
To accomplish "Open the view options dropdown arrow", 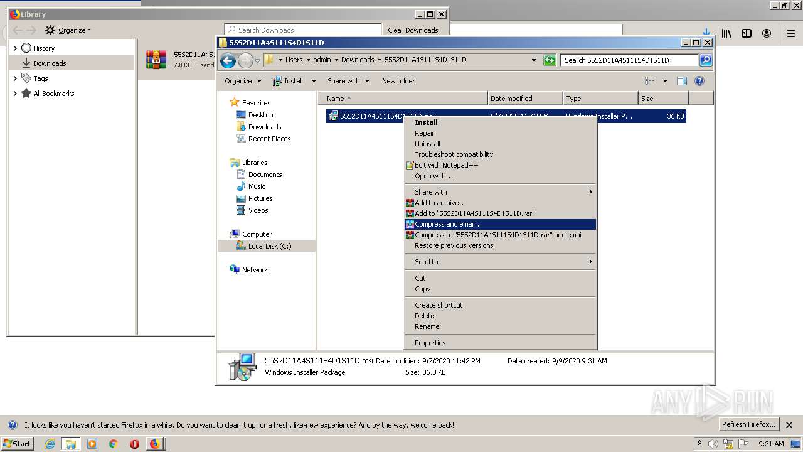I will pos(665,81).
